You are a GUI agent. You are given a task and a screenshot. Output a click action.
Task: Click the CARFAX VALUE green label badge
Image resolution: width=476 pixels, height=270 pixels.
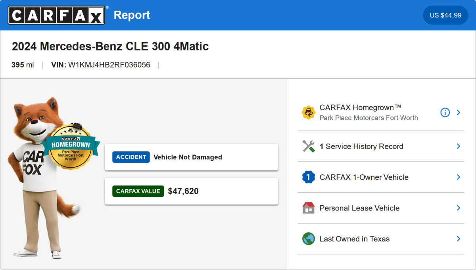138,191
